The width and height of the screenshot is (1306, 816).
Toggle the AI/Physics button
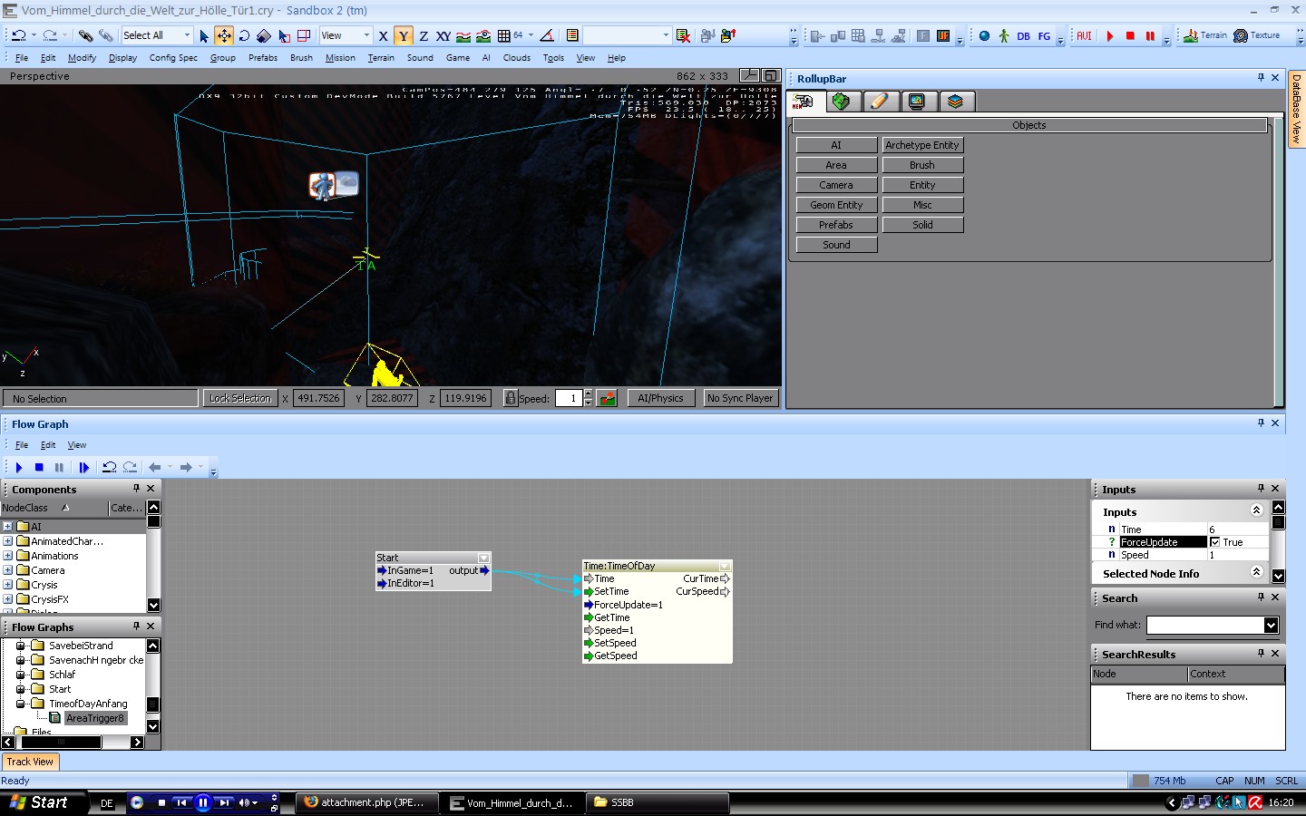[660, 398]
